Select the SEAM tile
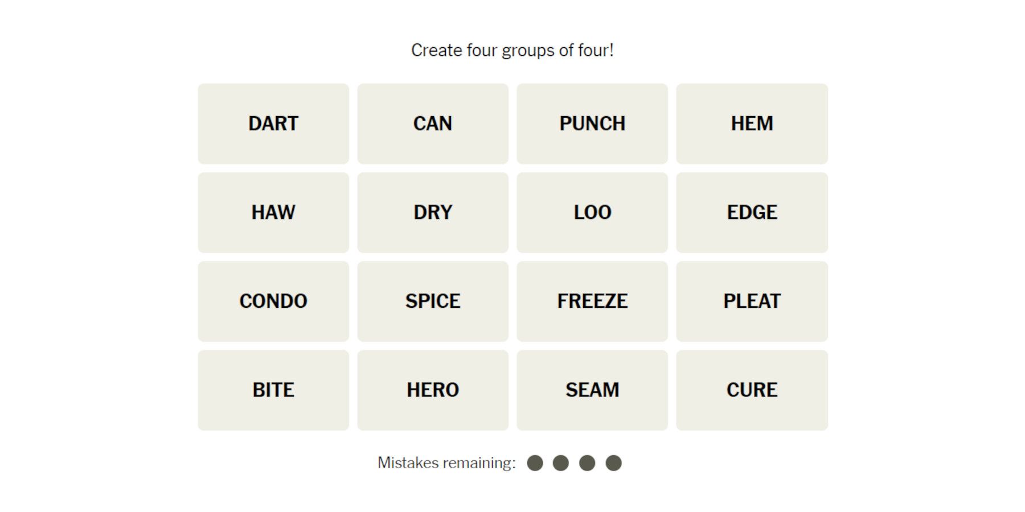 (592, 390)
